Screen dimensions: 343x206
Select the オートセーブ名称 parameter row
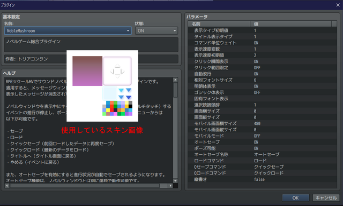tap(262, 154)
